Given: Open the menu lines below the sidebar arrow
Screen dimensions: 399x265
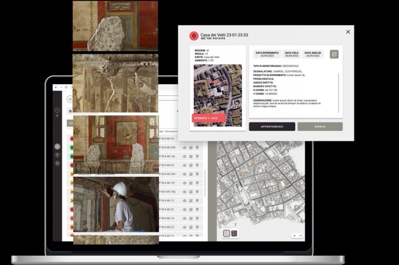Looking at the screenshot, I should pyautogui.click(x=57, y=116).
